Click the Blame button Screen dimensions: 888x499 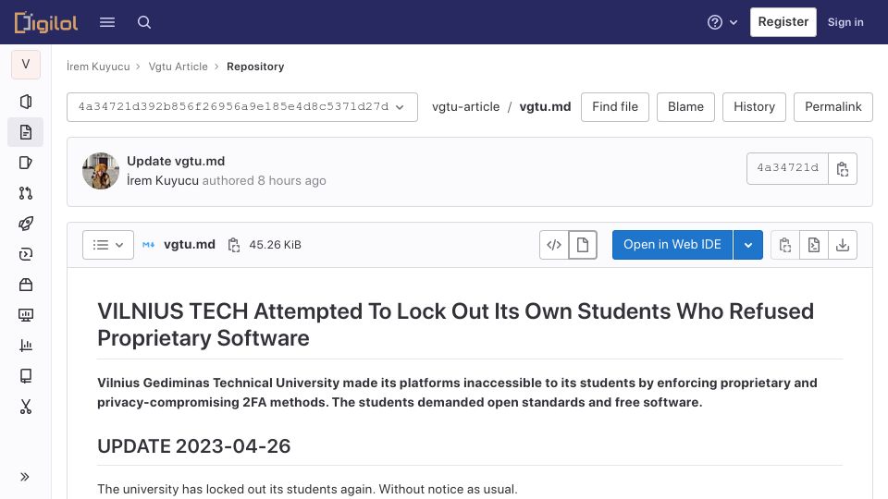coord(685,107)
